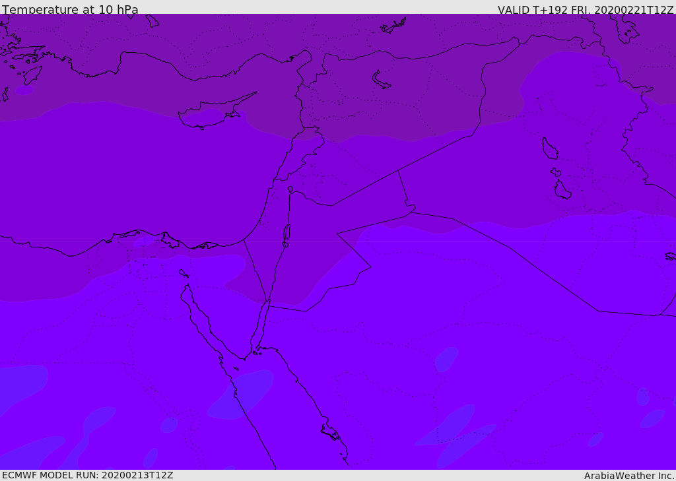
Task: Select the Dead Sea on the map
Action: [x=287, y=232]
